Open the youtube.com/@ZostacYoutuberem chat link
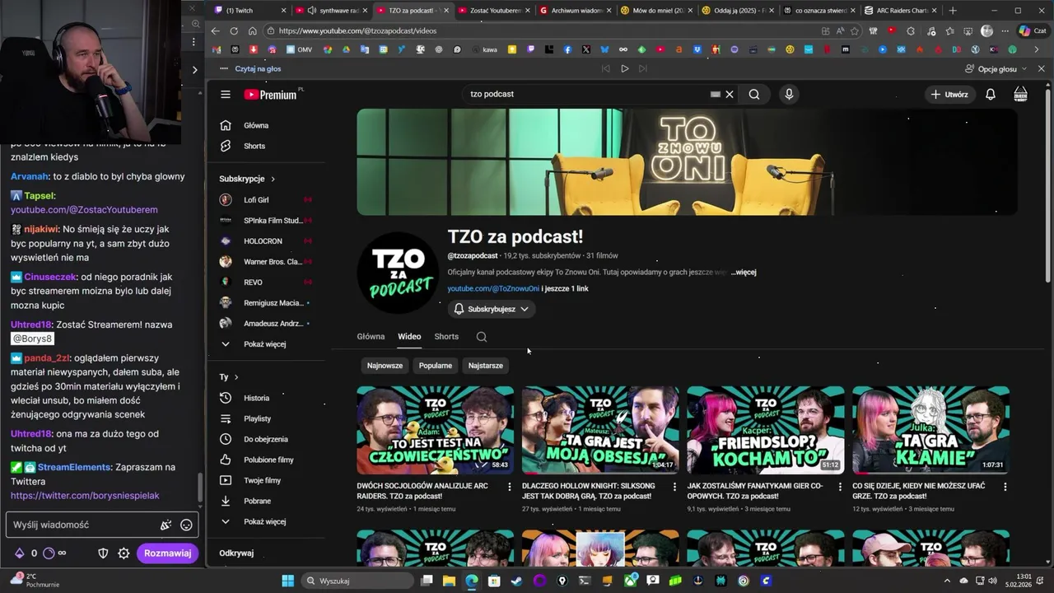This screenshot has width=1054, height=593. click(x=84, y=210)
